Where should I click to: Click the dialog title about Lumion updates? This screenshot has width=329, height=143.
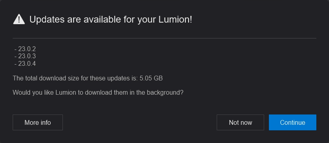click(111, 19)
